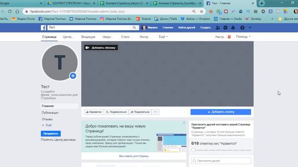Screen dimensions: 298x167
Task: Click the tour screenshot thumbnail in welcome banner
Action: (x=171, y=143)
